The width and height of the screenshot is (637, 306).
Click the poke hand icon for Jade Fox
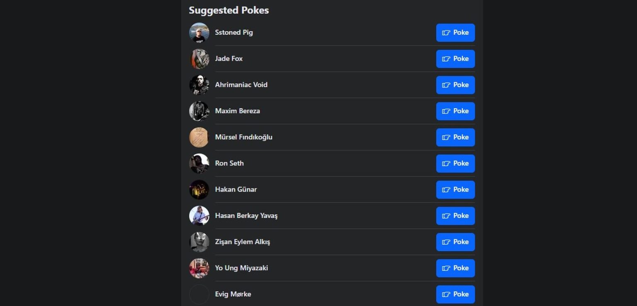pos(447,58)
